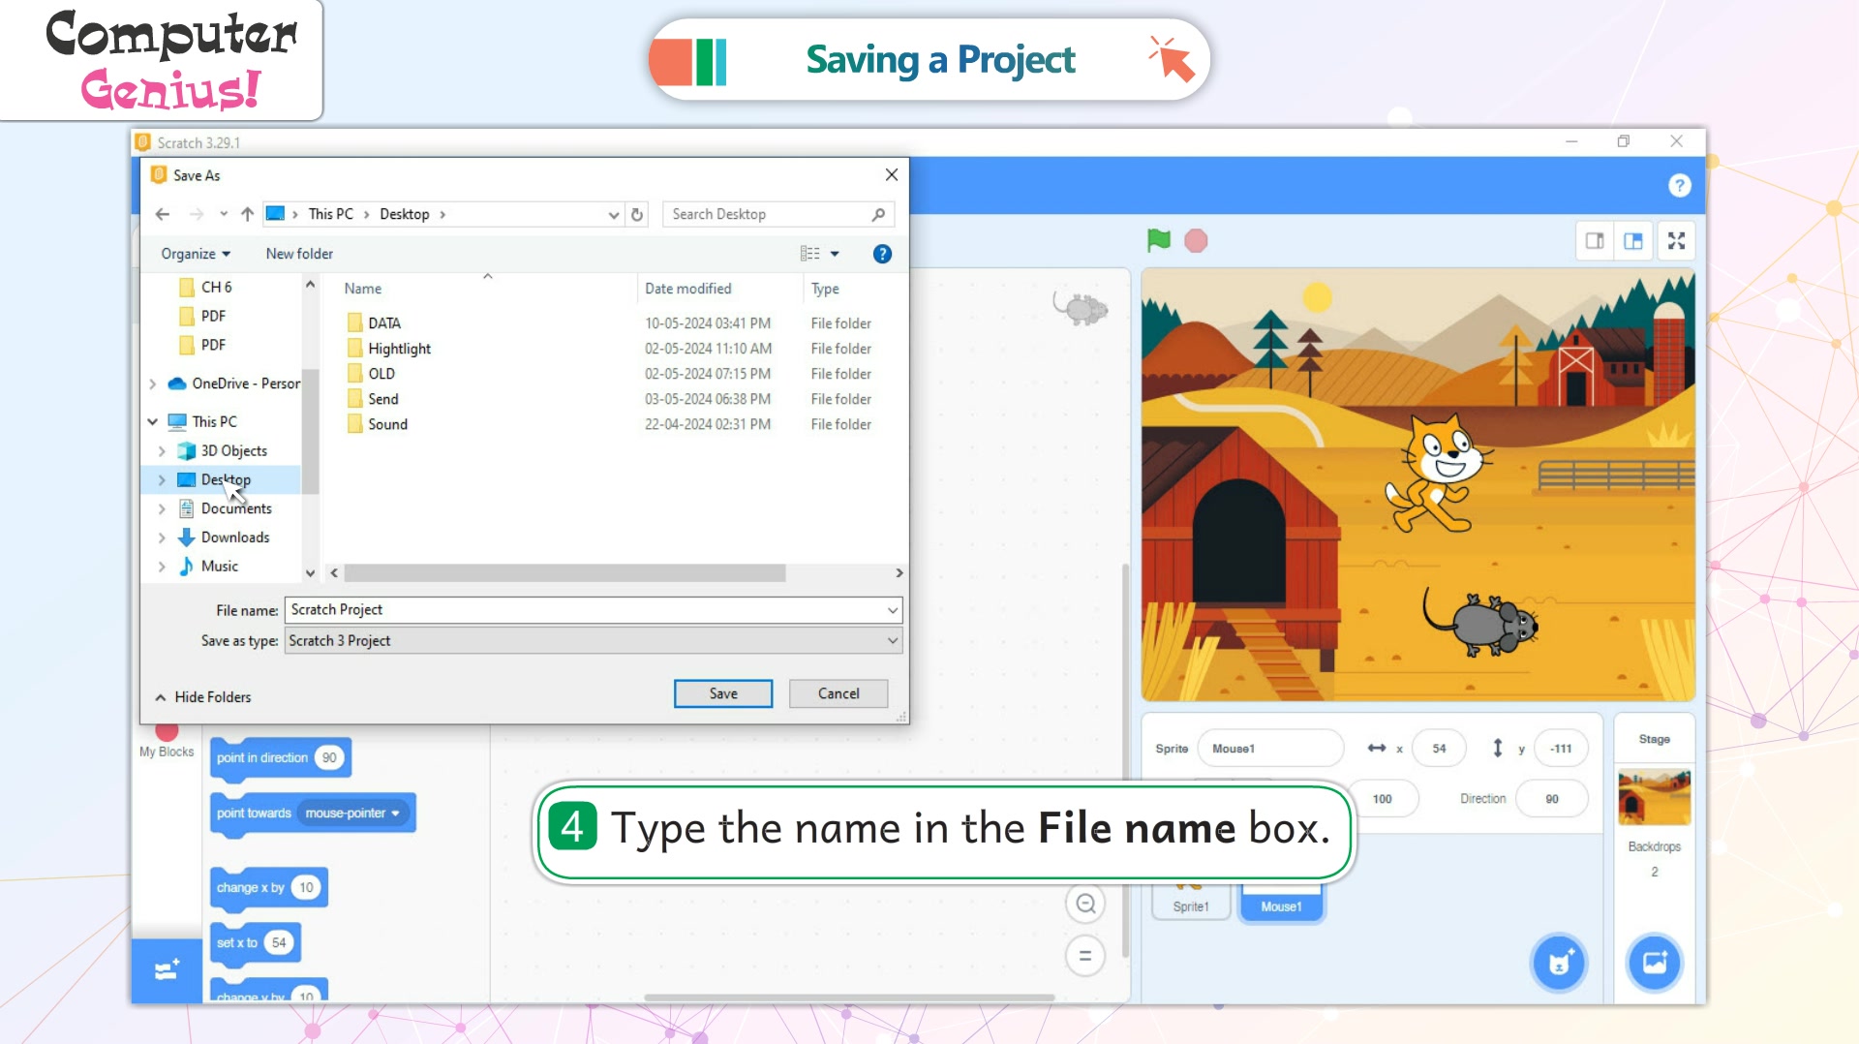Open the Send folder
1859x1044 pixels.
[382, 398]
